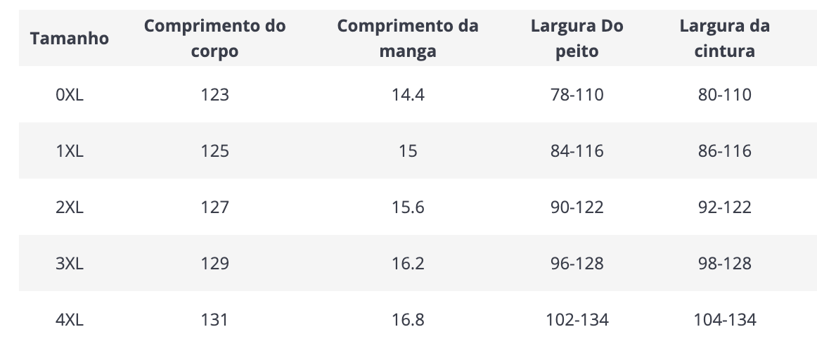Select chest width value 102-134
This screenshot has height=346, width=817.
pos(577,319)
